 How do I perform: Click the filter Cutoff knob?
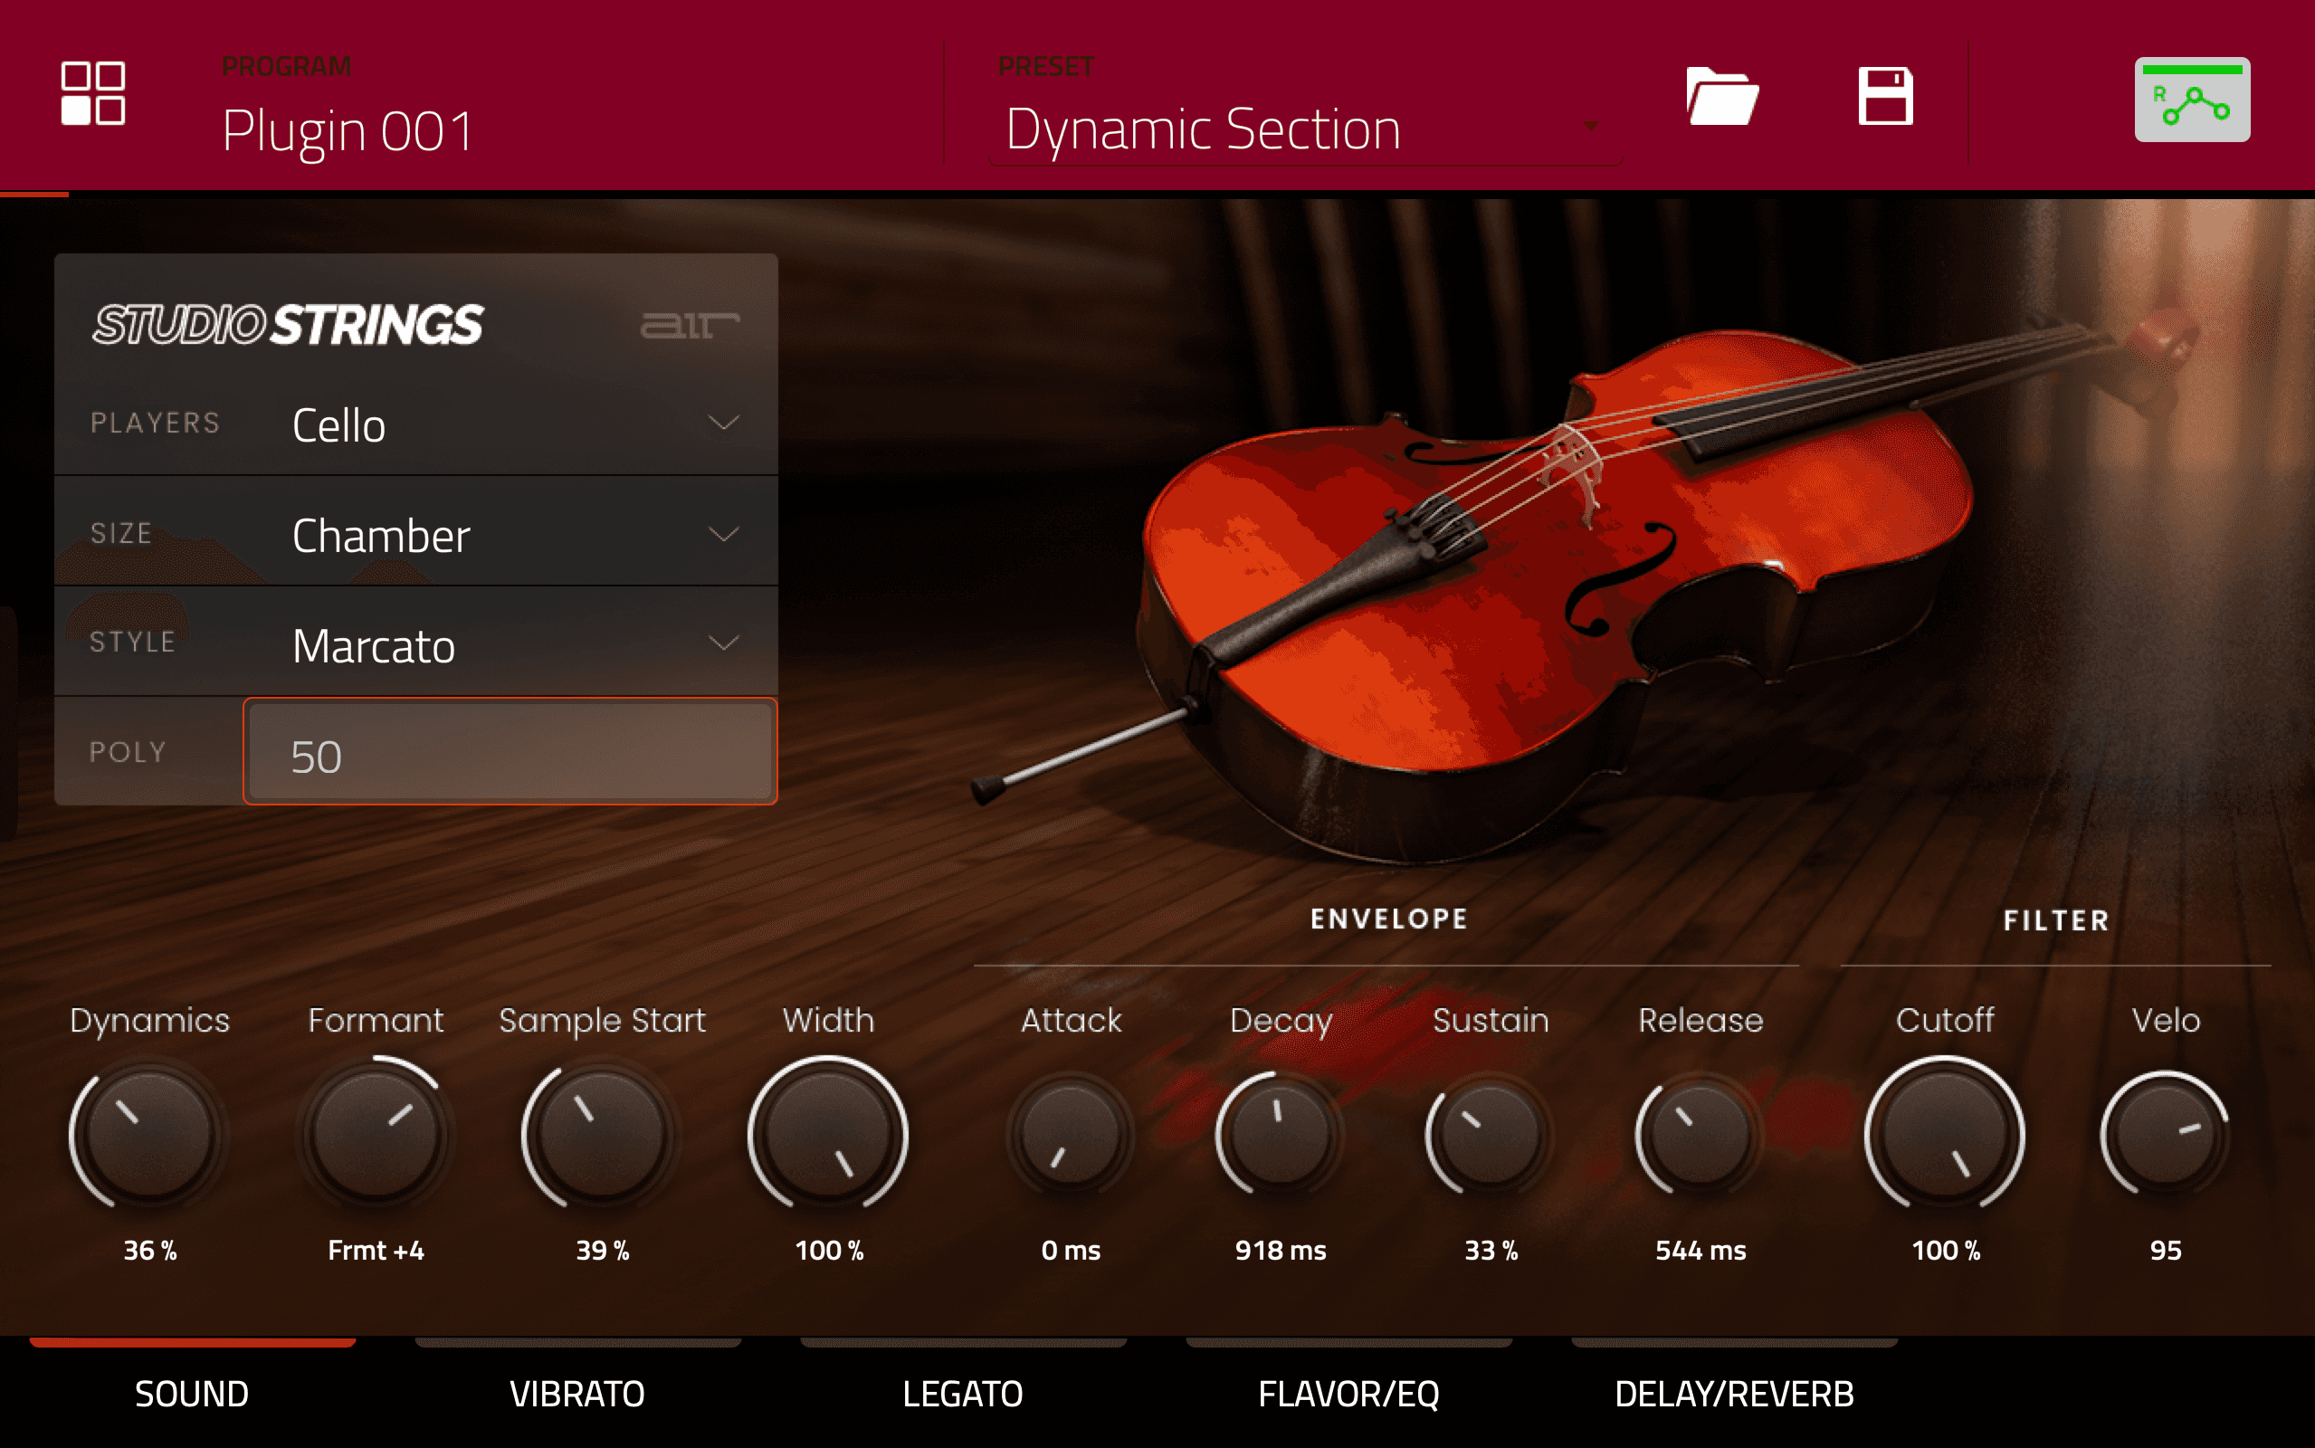[x=1945, y=1135]
